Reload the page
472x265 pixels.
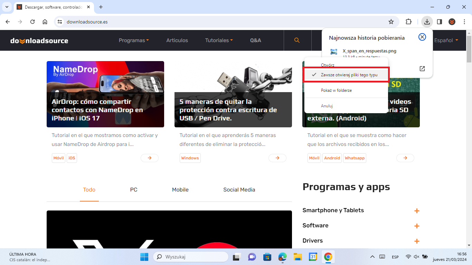tap(32, 22)
